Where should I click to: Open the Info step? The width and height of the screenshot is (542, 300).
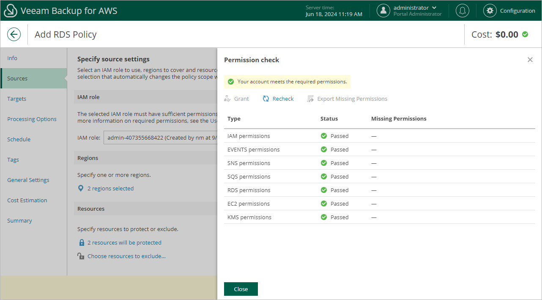[x=12, y=58]
